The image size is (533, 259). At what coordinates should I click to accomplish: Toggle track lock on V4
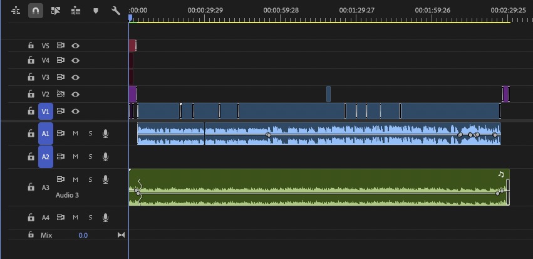pos(31,60)
